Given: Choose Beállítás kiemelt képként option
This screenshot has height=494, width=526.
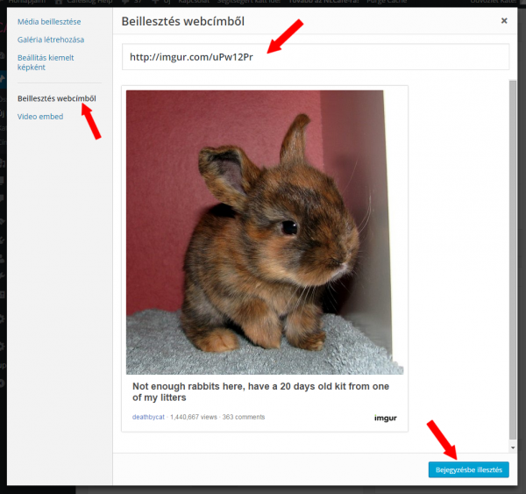Looking at the screenshot, I should [46, 62].
